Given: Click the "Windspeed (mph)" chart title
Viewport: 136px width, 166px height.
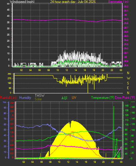Looking at the screenshot, I should tap(22, 2).
